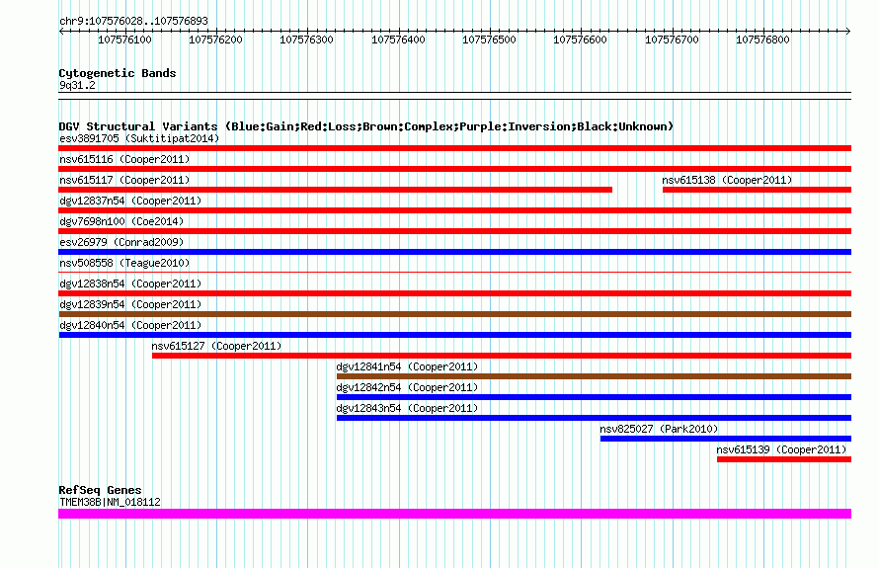The height and width of the screenshot is (568, 879).
Task: Click the dgv12839n54 brown complex bar
Action: point(454,314)
